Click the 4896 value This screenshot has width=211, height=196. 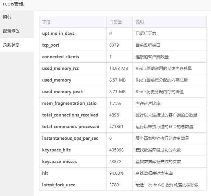(114, 115)
